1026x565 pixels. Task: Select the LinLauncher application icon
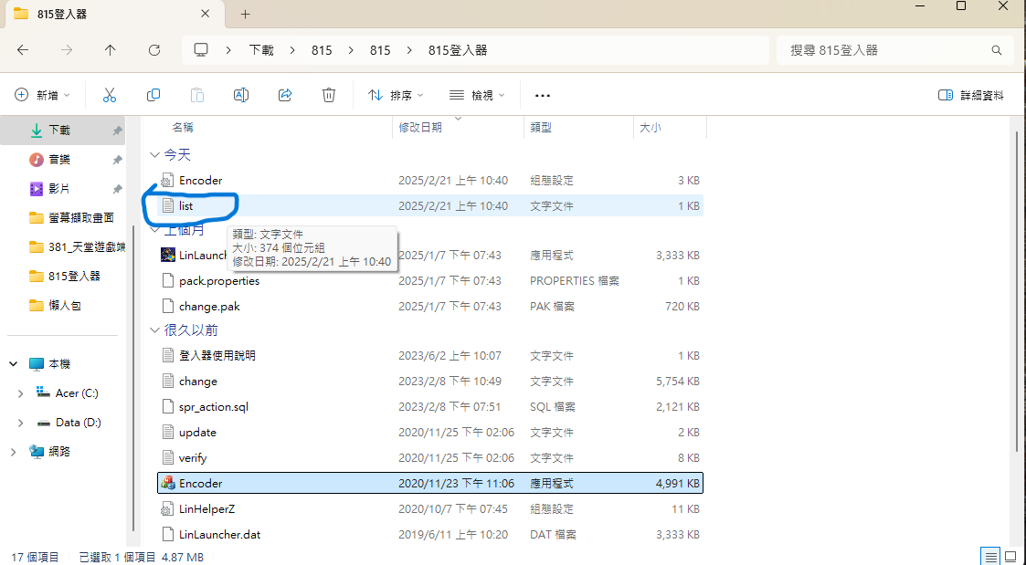(167, 255)
